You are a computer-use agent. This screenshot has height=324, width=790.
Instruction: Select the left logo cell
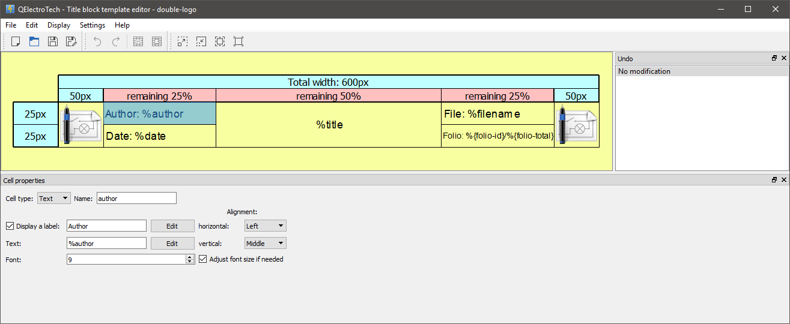[81, 125]
